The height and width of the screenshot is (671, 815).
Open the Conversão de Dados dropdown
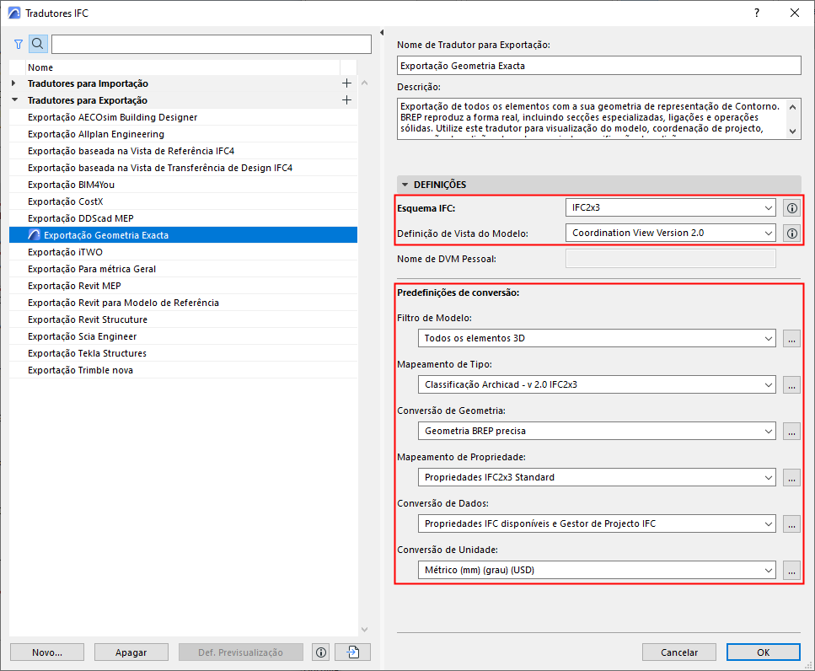coord(597,523)
